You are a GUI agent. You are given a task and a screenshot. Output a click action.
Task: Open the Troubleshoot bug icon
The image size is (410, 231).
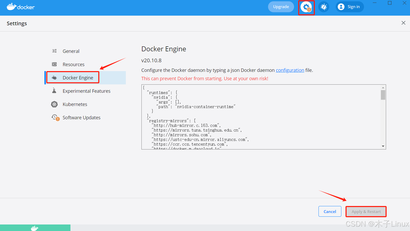tap(324, 7)
